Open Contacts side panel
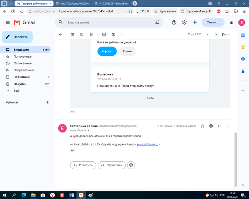Screen dimensions: 249x199 [x=243, y=71]
